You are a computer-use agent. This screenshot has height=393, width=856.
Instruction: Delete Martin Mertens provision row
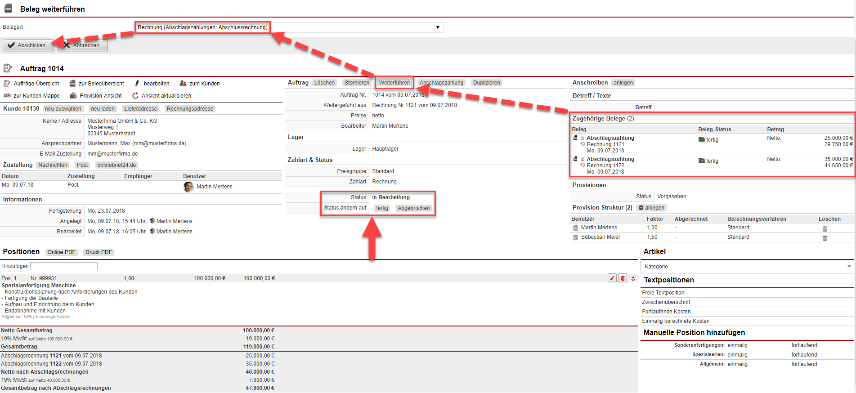coord(825,229)
